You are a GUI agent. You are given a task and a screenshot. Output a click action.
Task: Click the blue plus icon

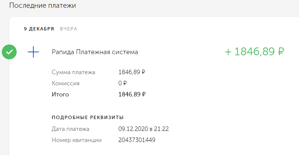pyautogui.click(x=33, y=52)
